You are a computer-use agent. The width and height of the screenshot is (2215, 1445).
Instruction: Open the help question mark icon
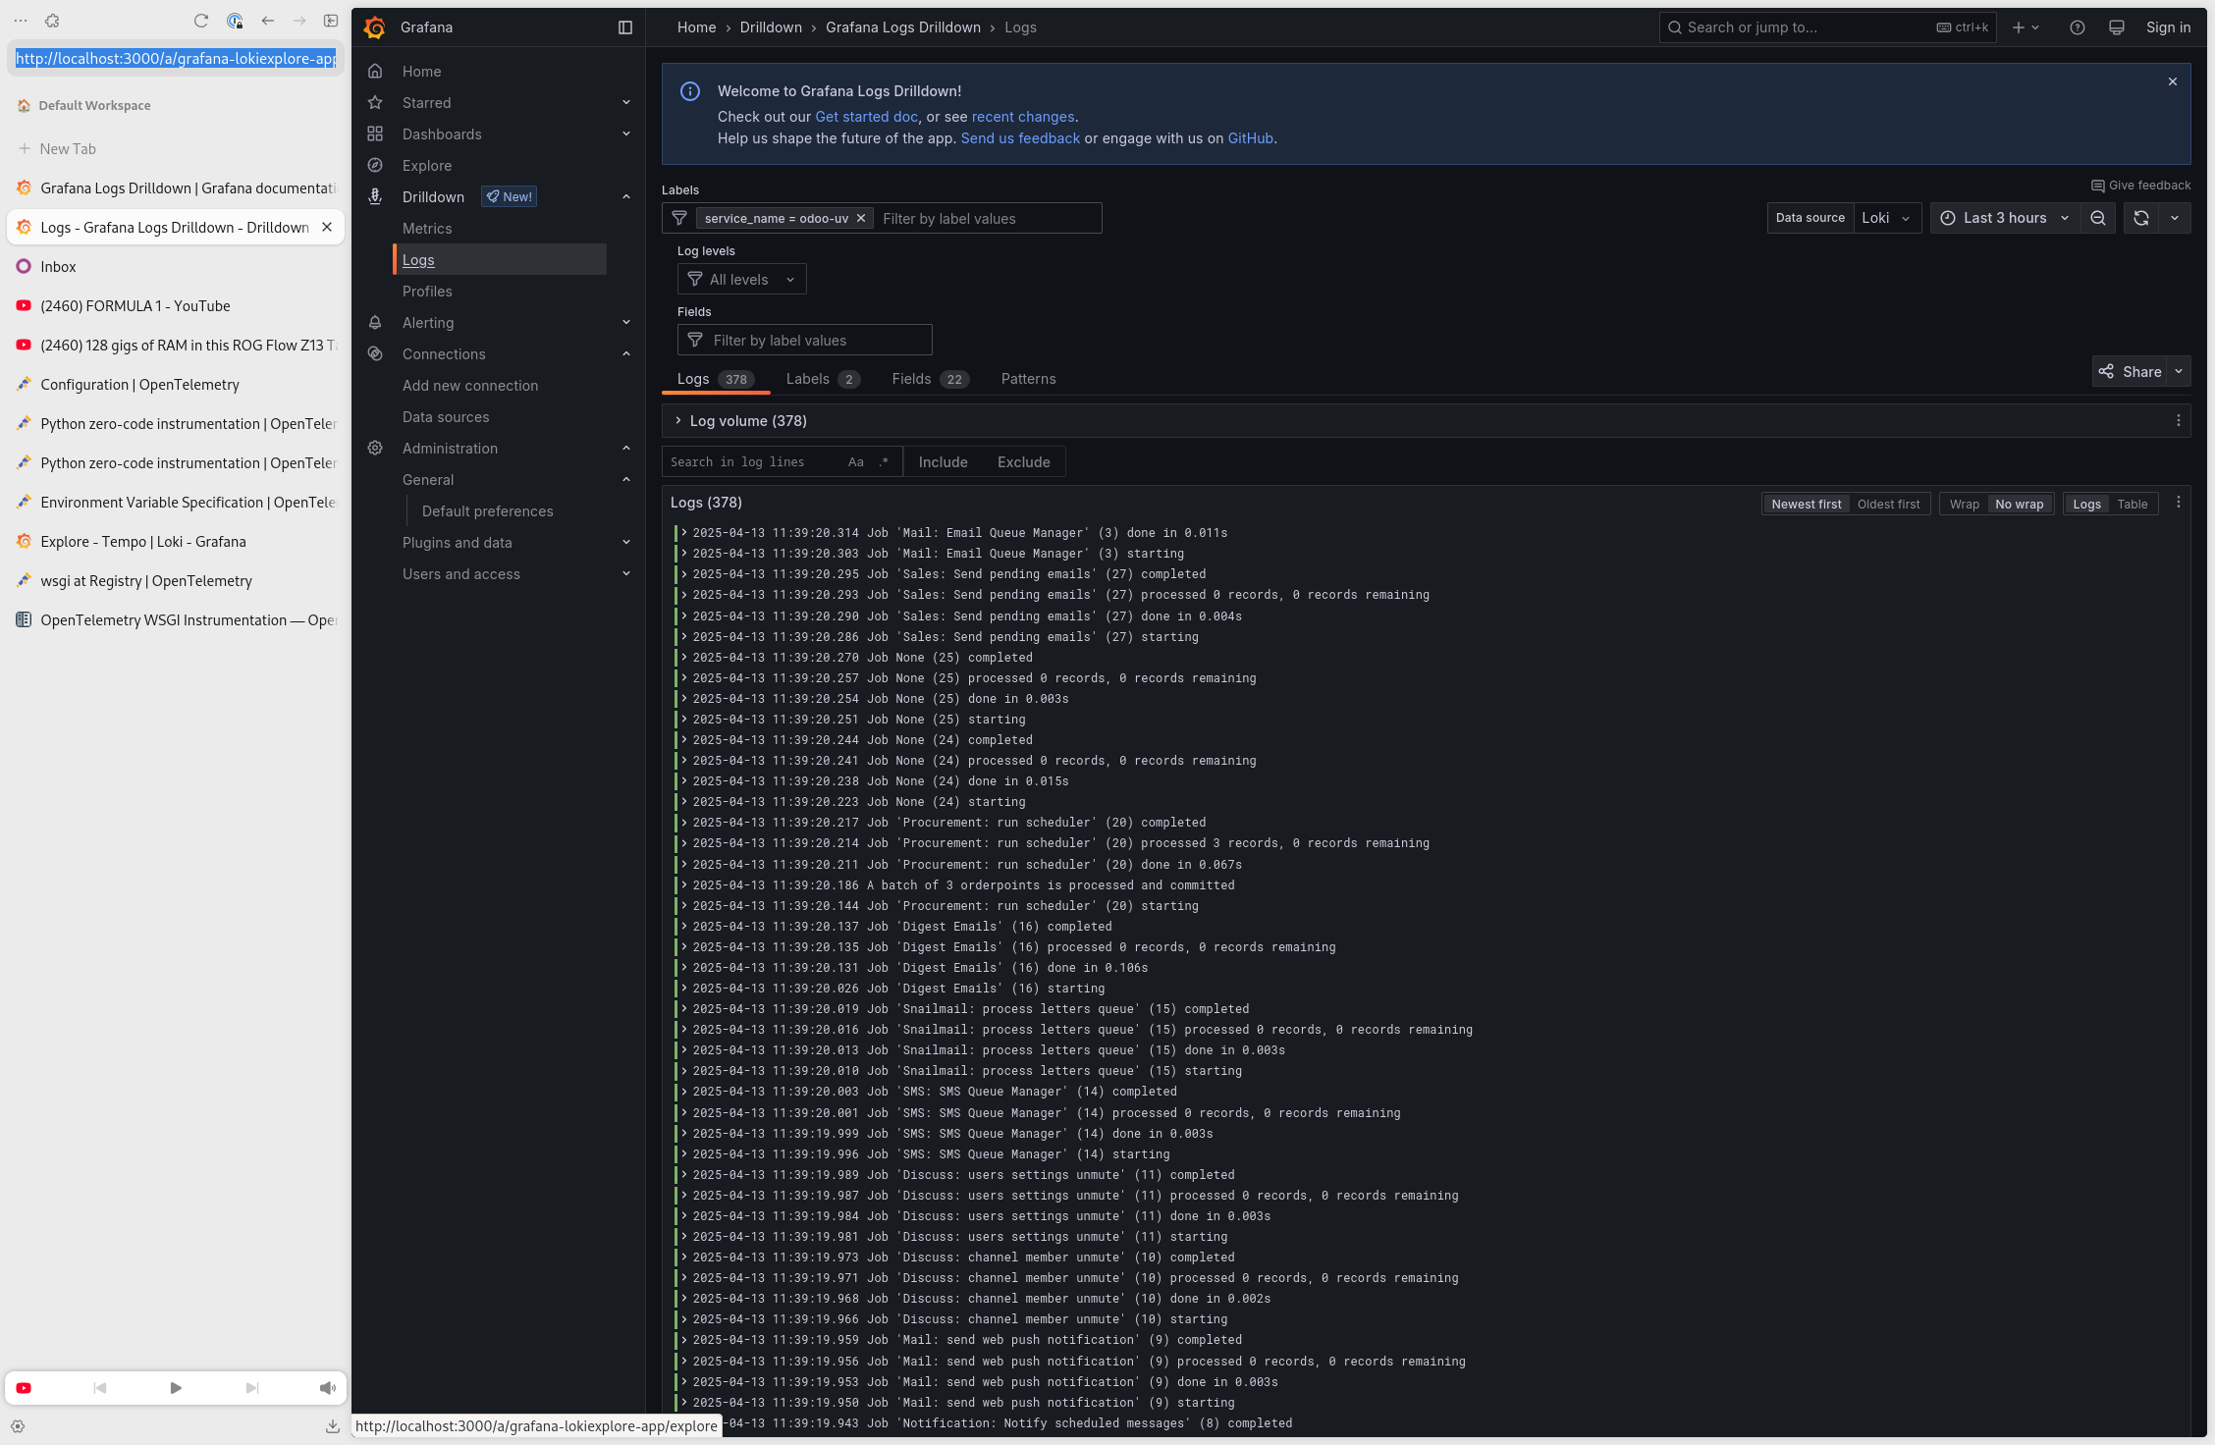pos(2078,27)
